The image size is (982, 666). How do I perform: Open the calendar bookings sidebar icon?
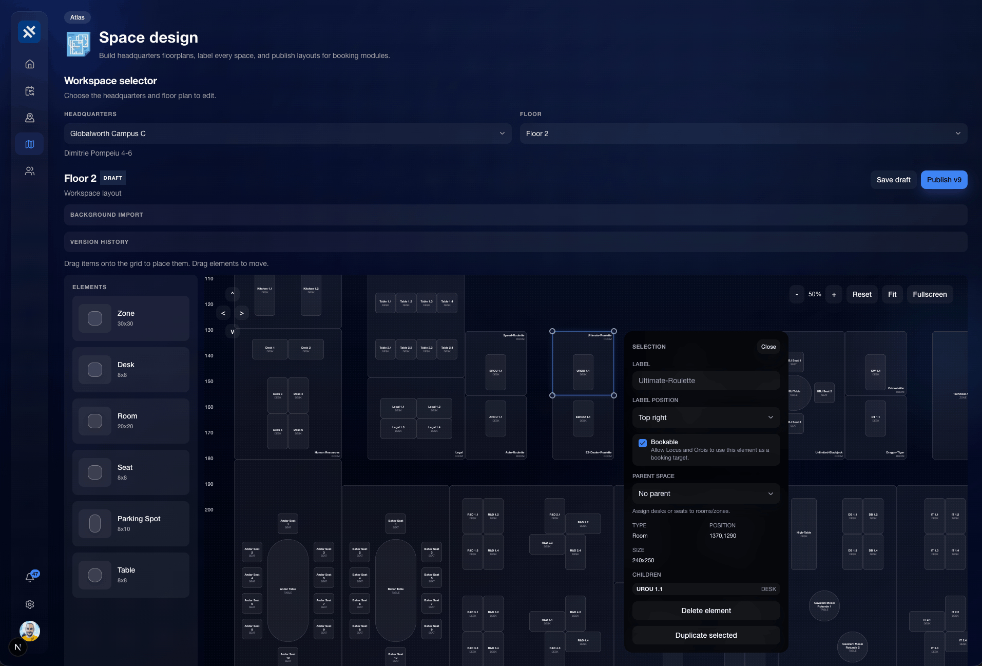pos(30,91)
